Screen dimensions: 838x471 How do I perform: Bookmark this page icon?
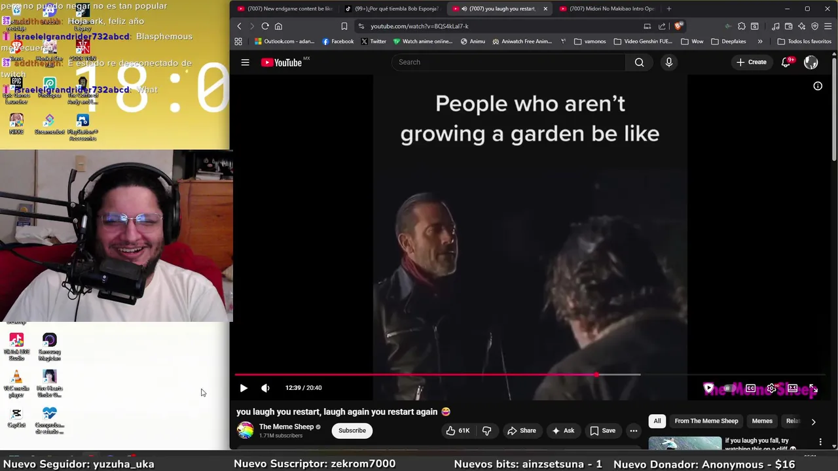344,26
